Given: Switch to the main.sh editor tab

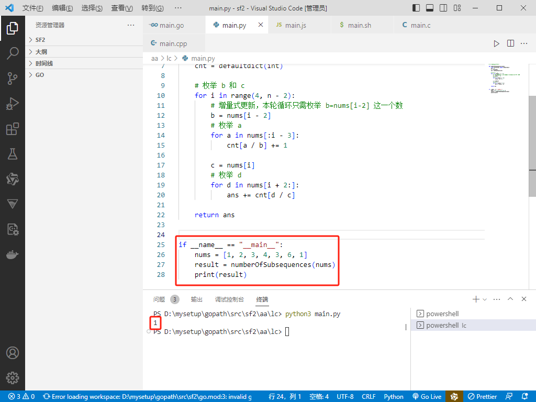Looking at the screenshot, I should tap(363, 25).
